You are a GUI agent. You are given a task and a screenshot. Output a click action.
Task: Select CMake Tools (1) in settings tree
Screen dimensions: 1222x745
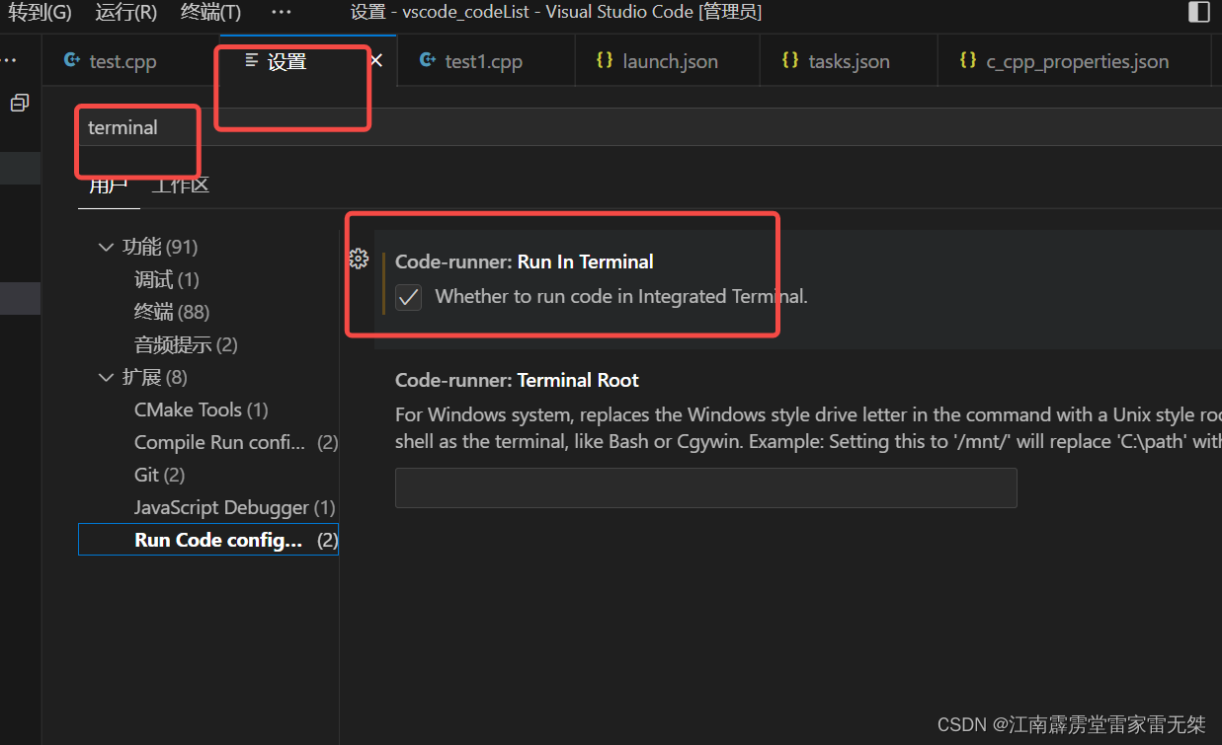(202, 410)
